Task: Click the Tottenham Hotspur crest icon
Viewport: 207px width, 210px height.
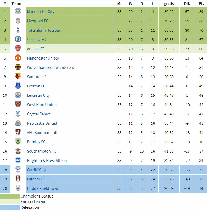Action: pyautogui.click(x=18, y=30)
